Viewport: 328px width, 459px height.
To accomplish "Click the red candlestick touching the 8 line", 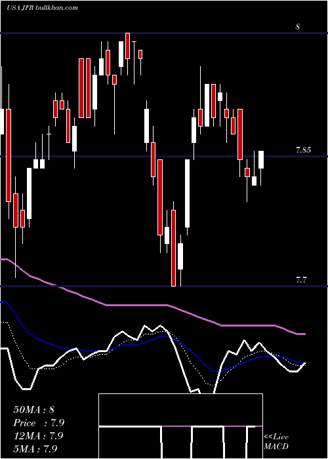I will click(127, 54).
